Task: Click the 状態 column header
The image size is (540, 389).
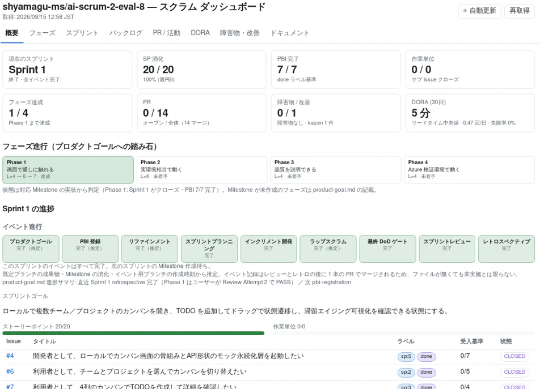Action: 506,341
